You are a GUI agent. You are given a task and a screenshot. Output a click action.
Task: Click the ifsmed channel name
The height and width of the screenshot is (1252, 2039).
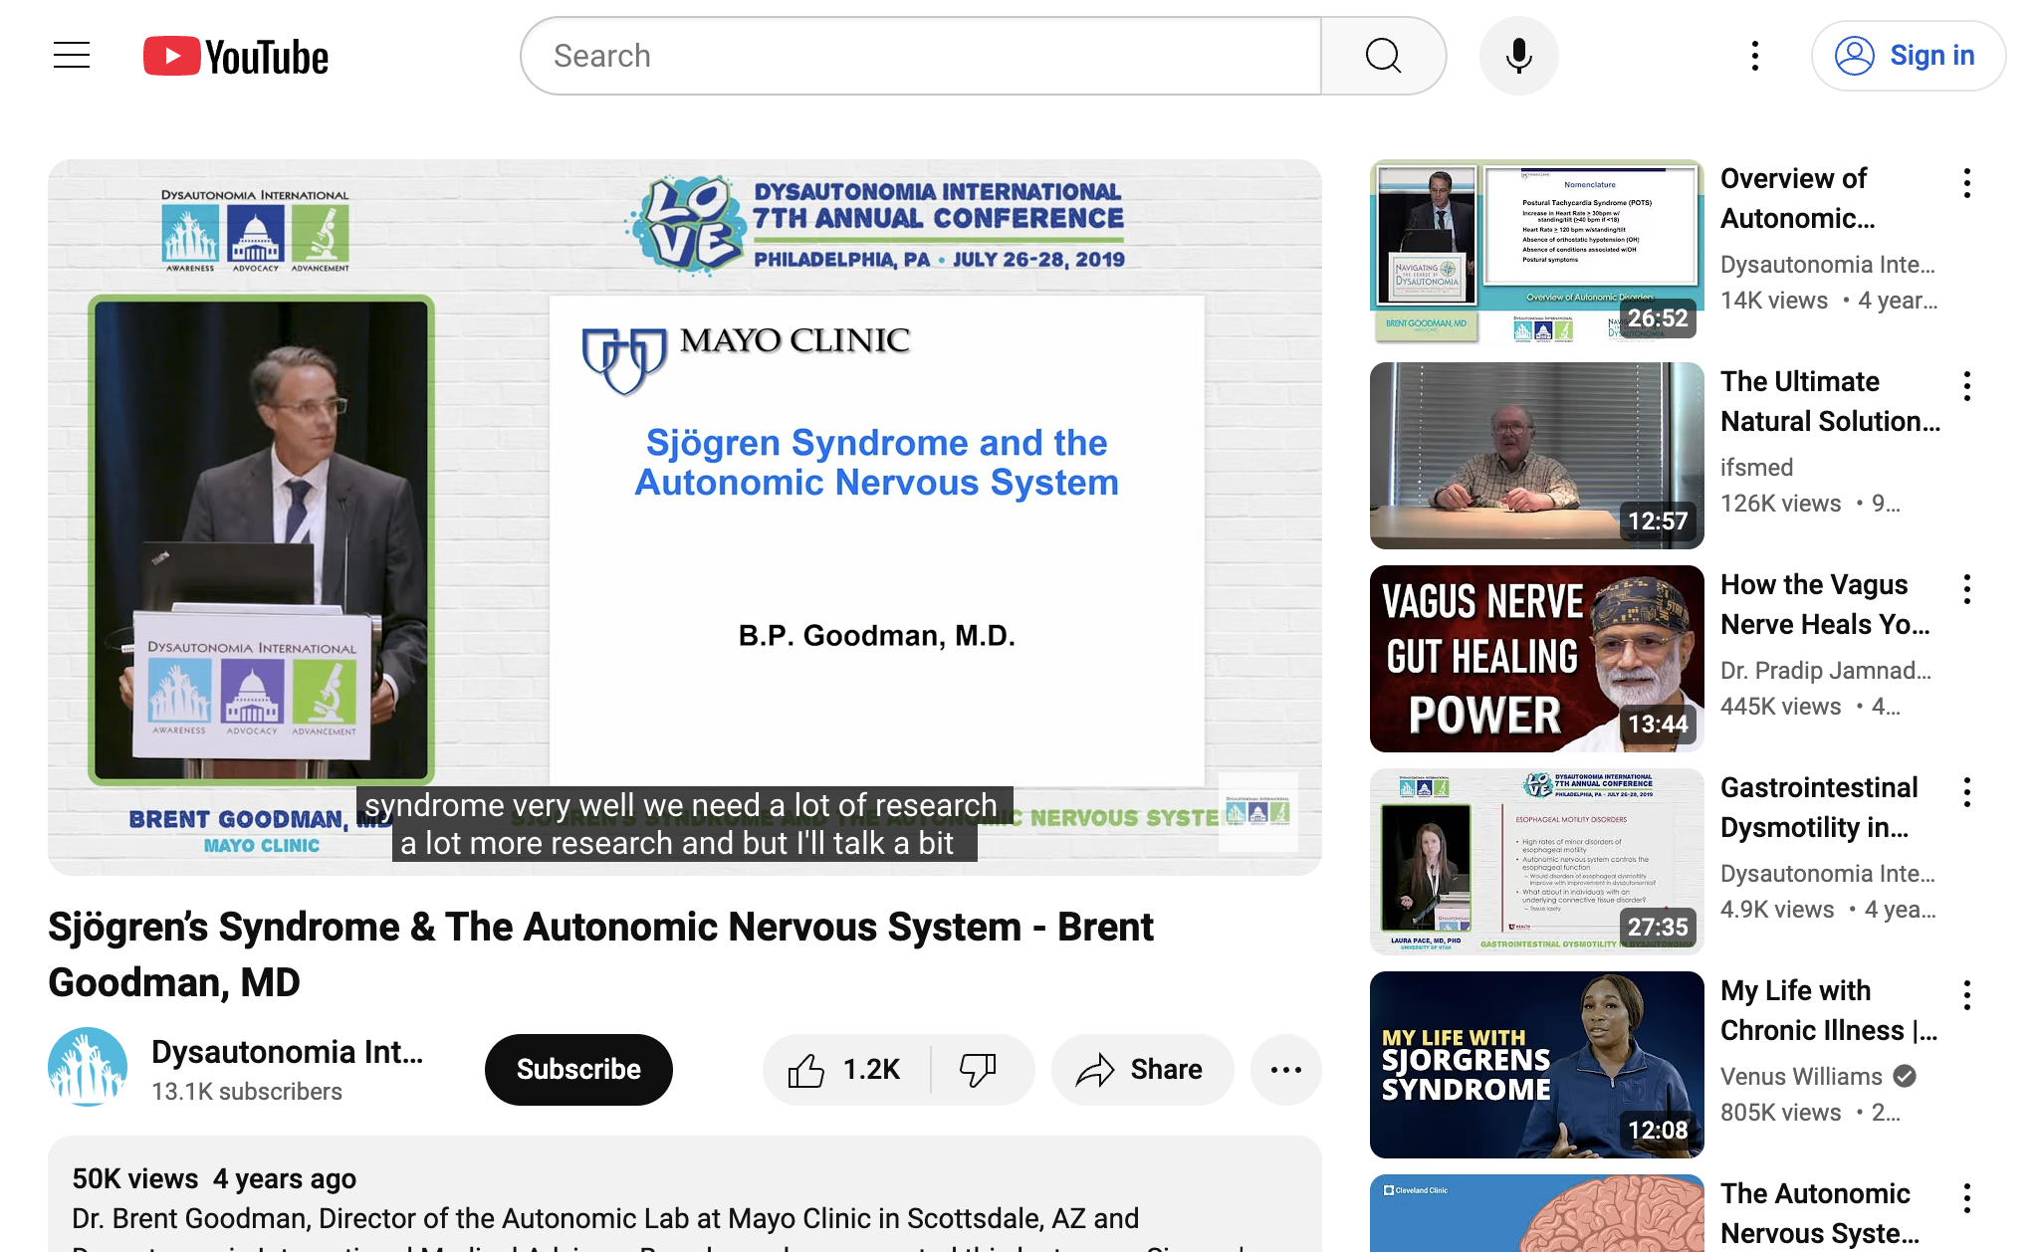click(1756, 467)
